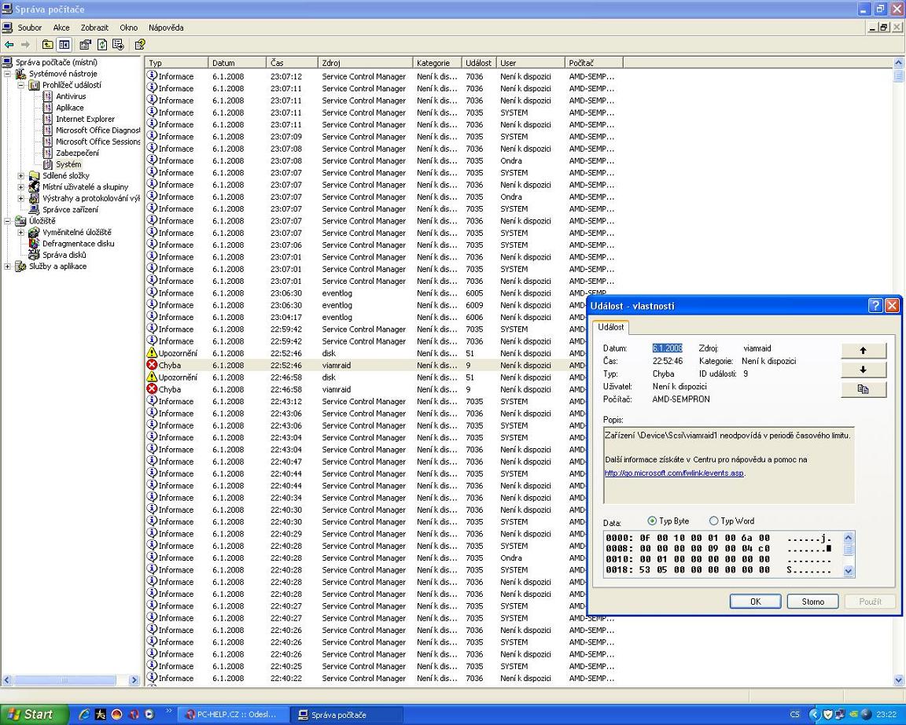Image resolution: width=906 pixels, height=725 pixels.
Task: Open the go.microsoft.com events link
Action: click(674, 473)
